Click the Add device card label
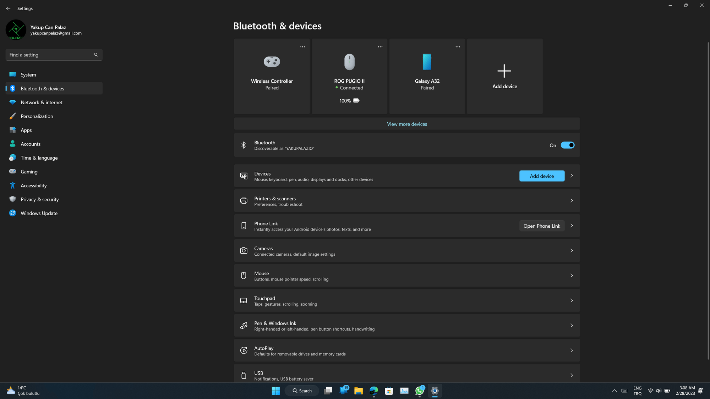The width and height of the screenshot is (710, 399). tap(504, 87)
